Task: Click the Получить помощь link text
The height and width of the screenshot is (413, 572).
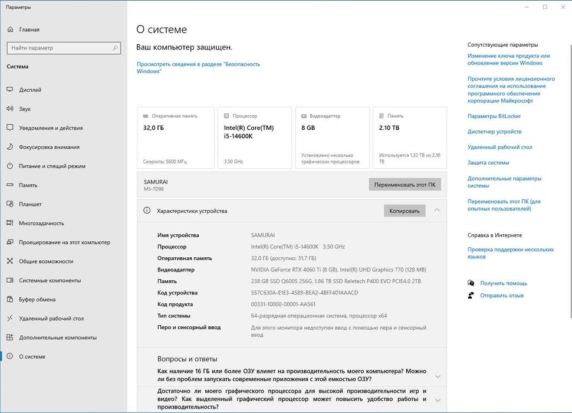Action: [x=504, y=283]
